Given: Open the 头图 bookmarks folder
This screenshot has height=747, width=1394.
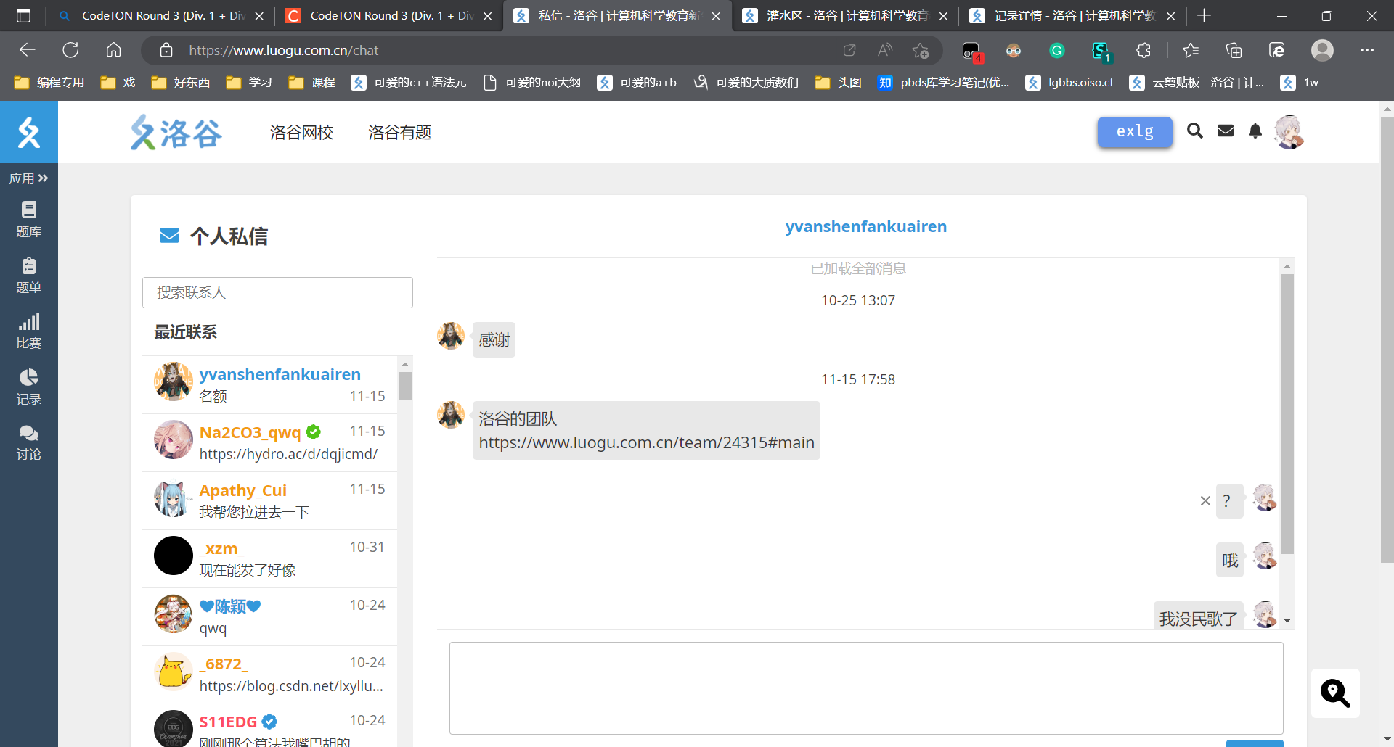Looking at the screenshot, I should [839, 83].
